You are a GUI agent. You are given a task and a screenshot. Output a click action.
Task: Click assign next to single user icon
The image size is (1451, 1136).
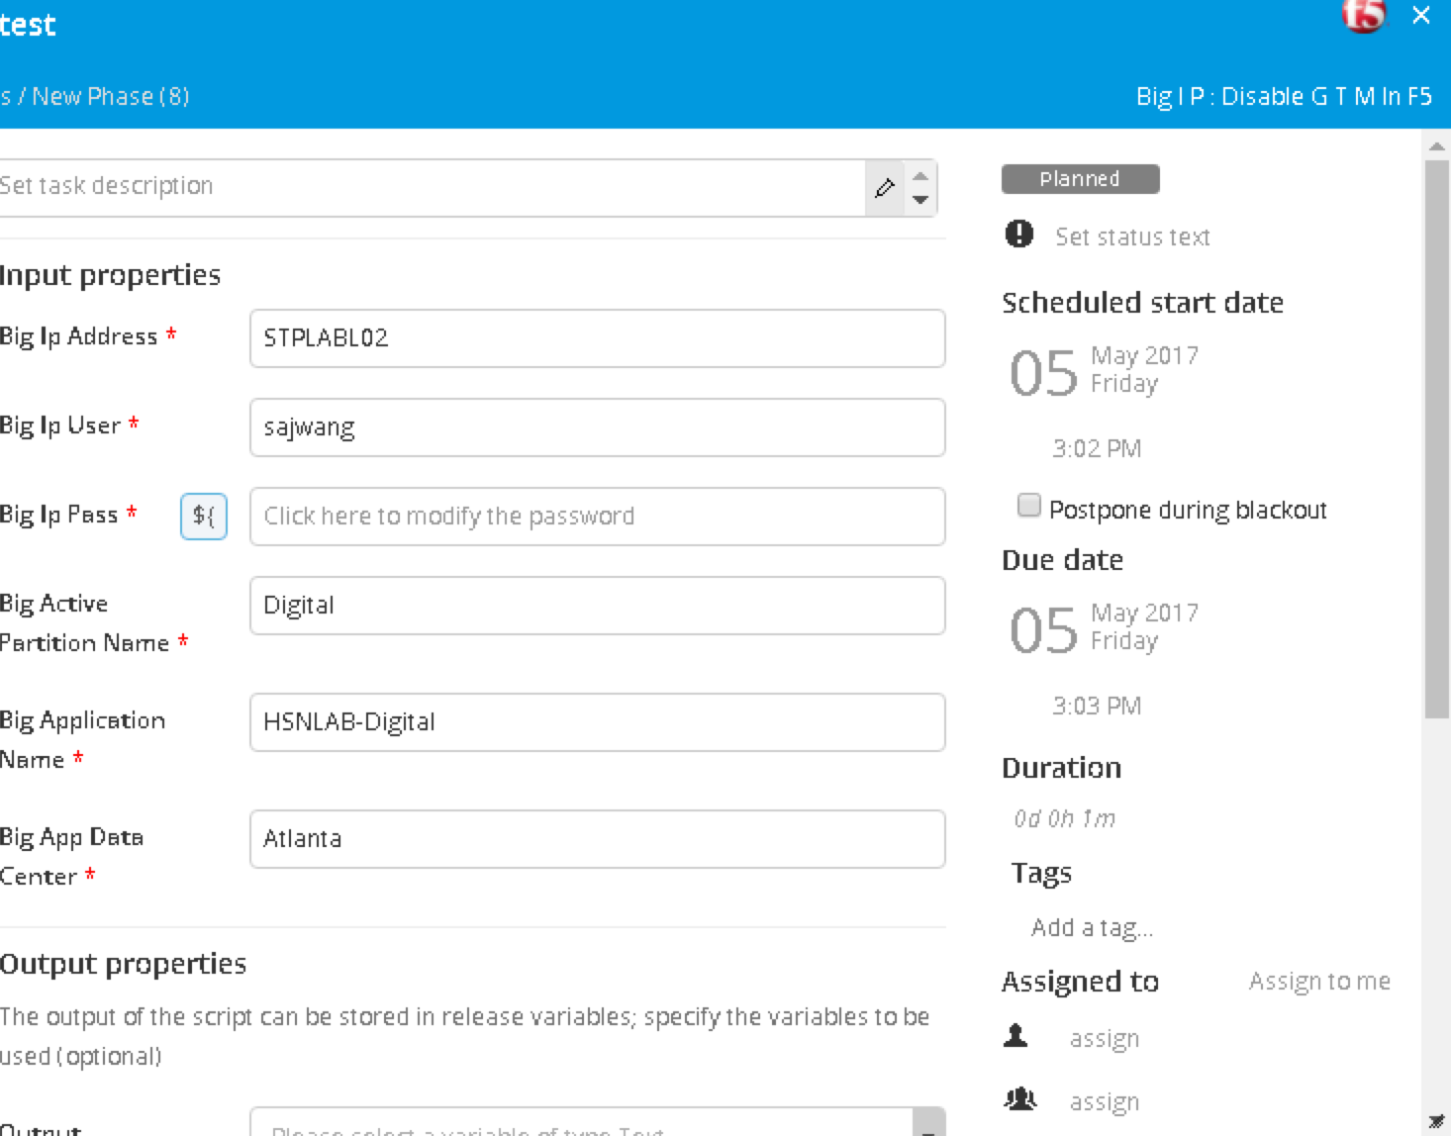click(1105, 1039)
